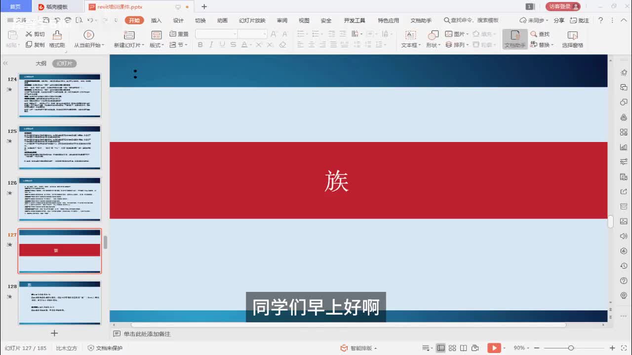
Task: Select slide 128 thumbnail
Action: [x=60, y=303]
